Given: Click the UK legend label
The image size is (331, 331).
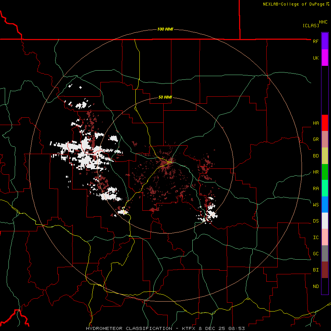Looking at the screenshot, I should (316, 58).
